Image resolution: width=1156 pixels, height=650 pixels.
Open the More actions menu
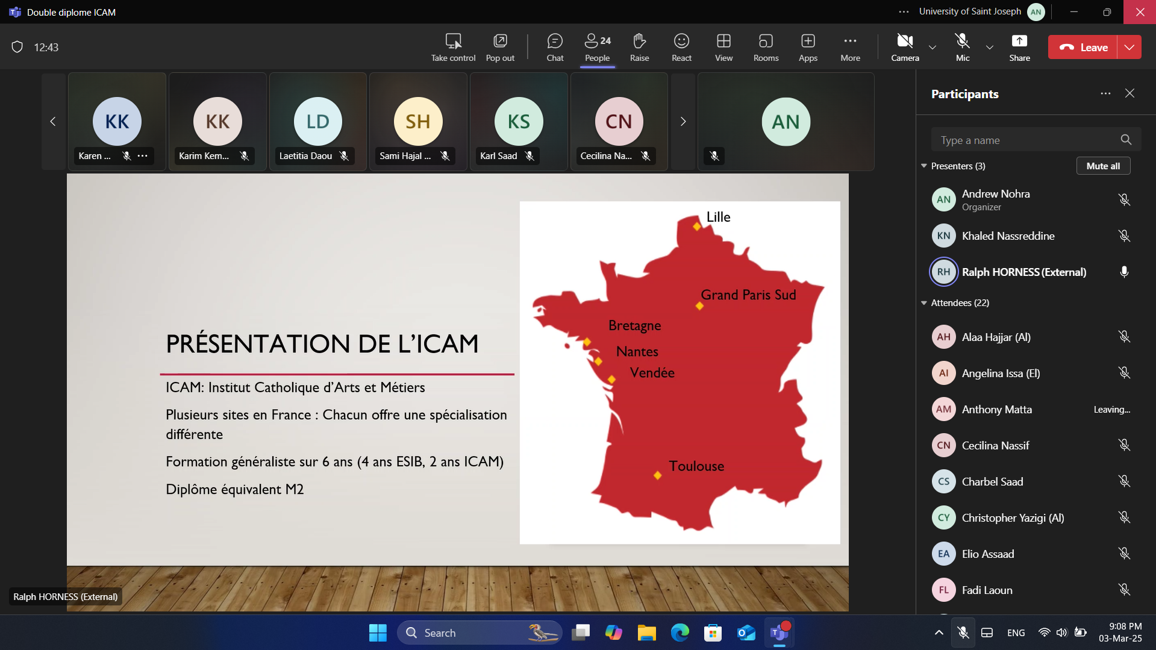click(850, 47)
